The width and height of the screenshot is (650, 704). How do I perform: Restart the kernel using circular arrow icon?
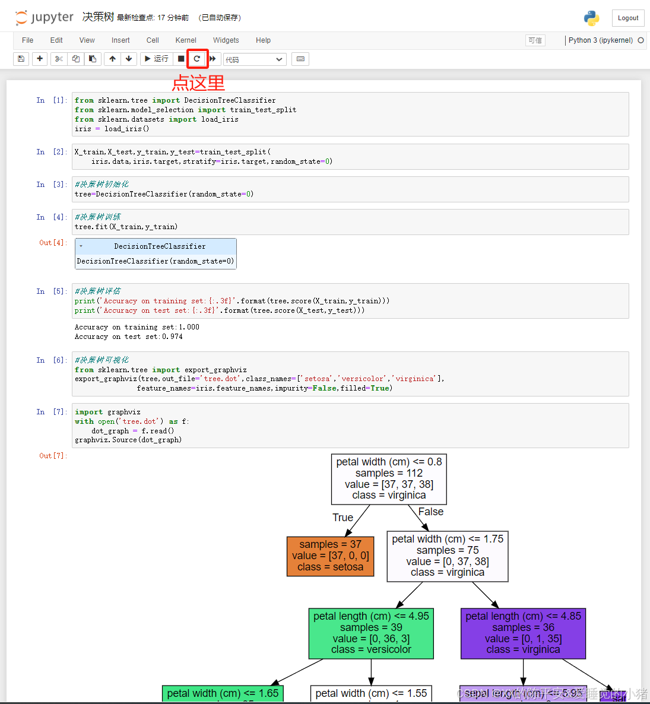coord(197,59)
